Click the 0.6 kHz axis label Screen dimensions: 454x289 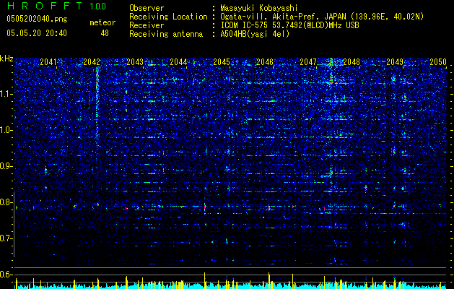click(6, 275)
